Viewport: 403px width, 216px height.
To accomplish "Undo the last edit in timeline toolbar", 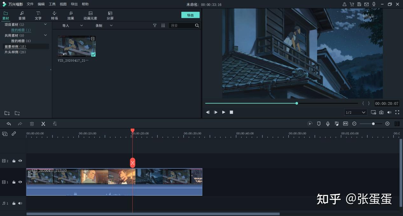I will point(9,124).
